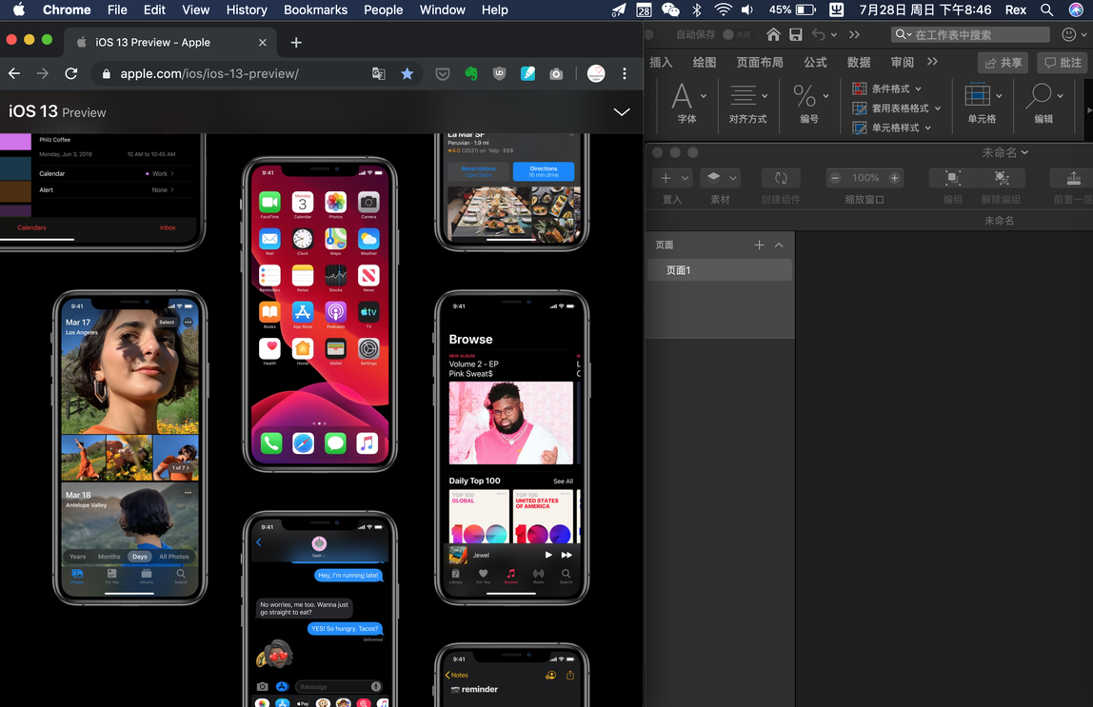
Task: Click the Share (共享) button
Action: tap(1004, 63)
